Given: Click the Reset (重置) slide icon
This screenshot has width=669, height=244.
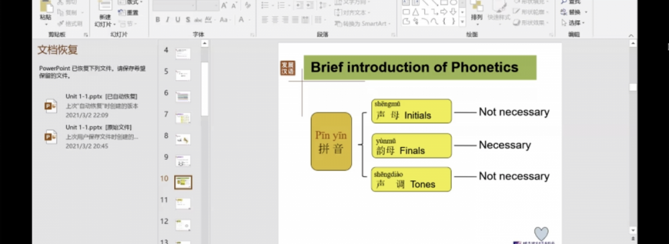Looking at the screenshot, I should pyautogui.click(x=122, y=13).
